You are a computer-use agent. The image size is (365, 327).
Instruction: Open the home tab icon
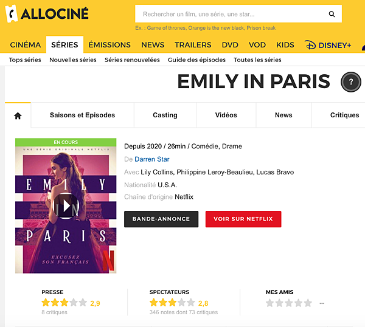[x=18, y=115]
